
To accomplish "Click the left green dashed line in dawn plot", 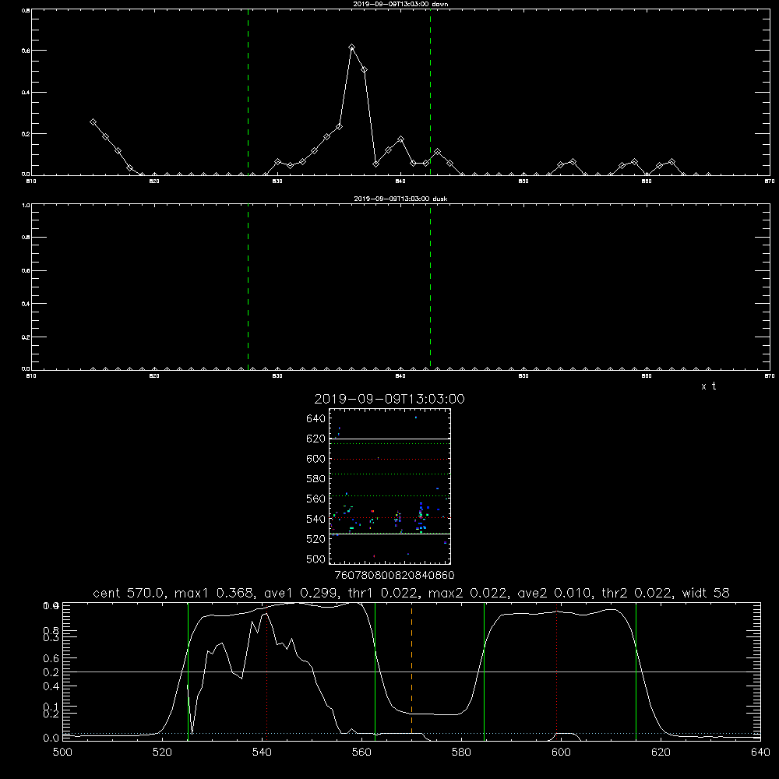I will (x=248, y=94).
